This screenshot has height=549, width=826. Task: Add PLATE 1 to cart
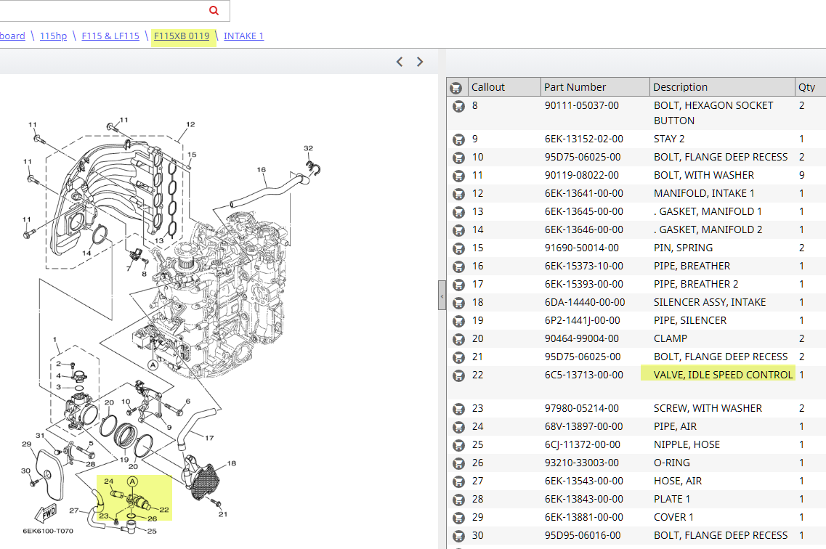[459, 500]
